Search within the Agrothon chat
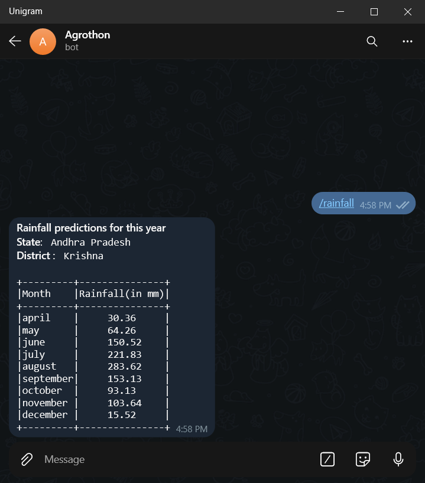The width and height of the screenshot is (425, 483). [372, 41]
